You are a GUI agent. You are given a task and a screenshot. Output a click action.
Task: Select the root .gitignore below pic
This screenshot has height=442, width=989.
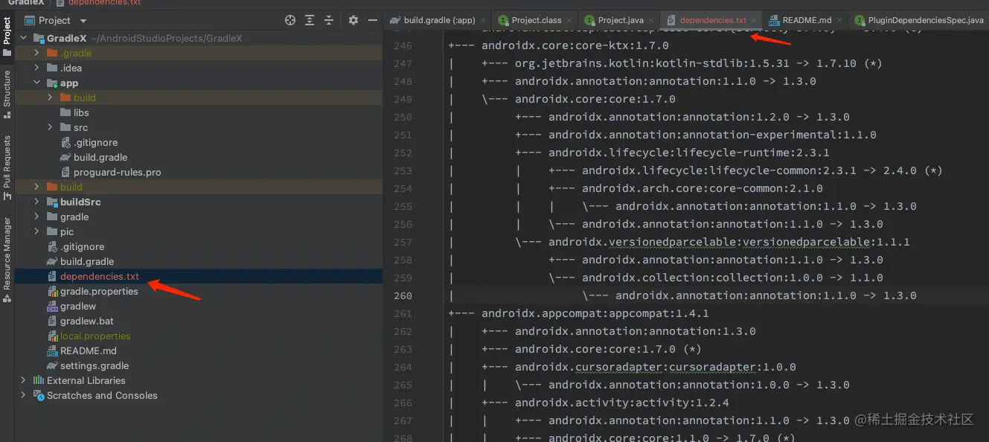coord(83,246)
